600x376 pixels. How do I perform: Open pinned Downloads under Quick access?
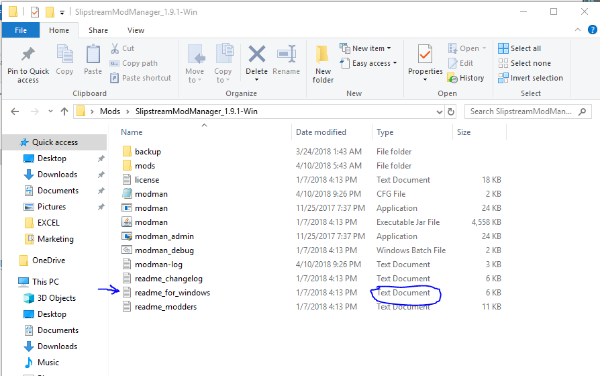click(58, 175)
